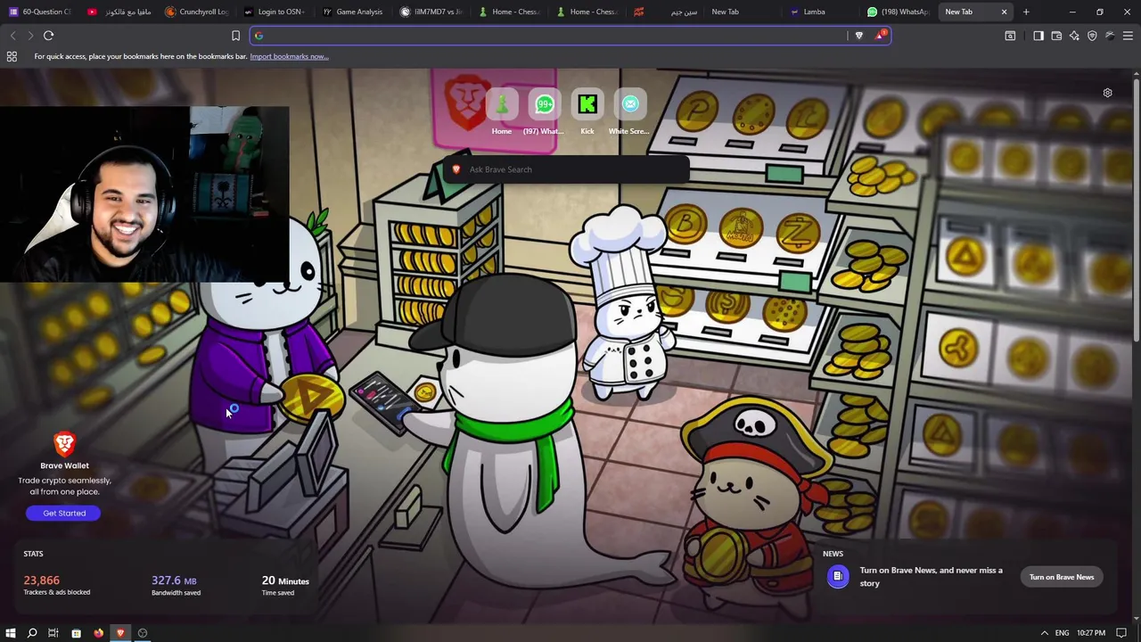
Task: Switch to the Crunchyroll Login tab
Action: click(x=197, y=12)
